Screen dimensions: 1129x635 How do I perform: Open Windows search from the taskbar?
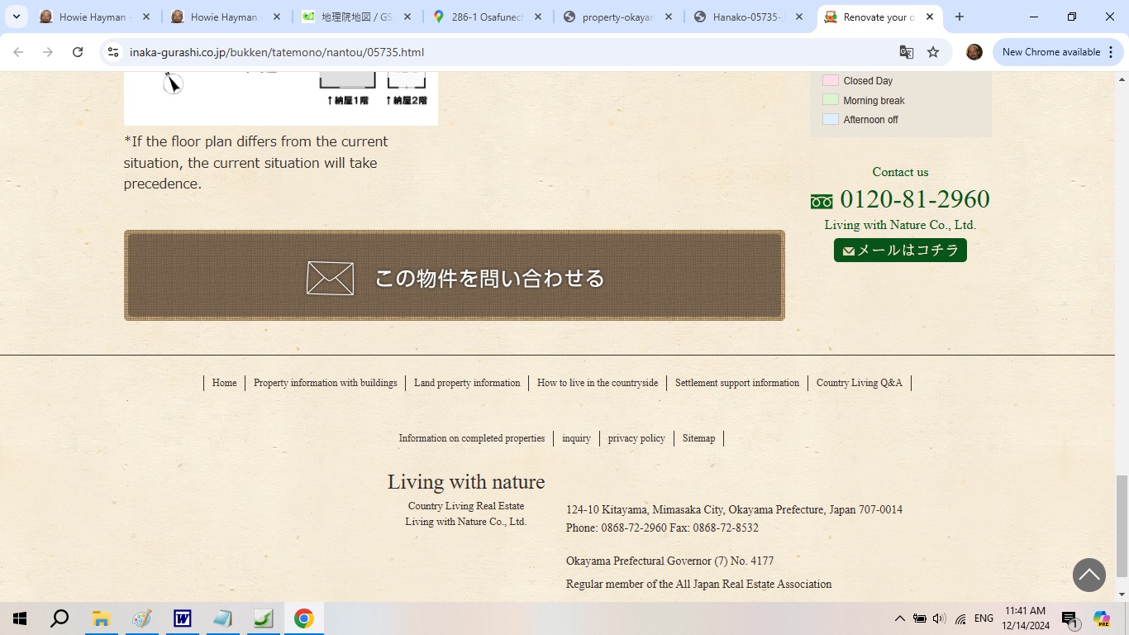60,618
